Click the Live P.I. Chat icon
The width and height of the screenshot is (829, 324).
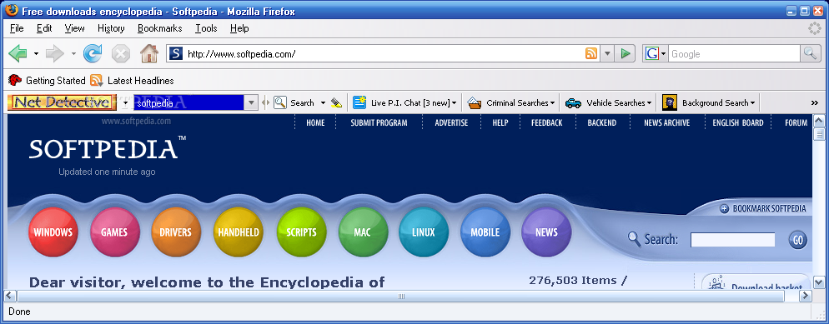click(359, 102)
